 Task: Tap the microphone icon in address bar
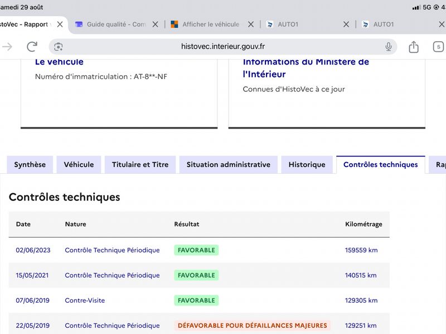coord(388,47)
